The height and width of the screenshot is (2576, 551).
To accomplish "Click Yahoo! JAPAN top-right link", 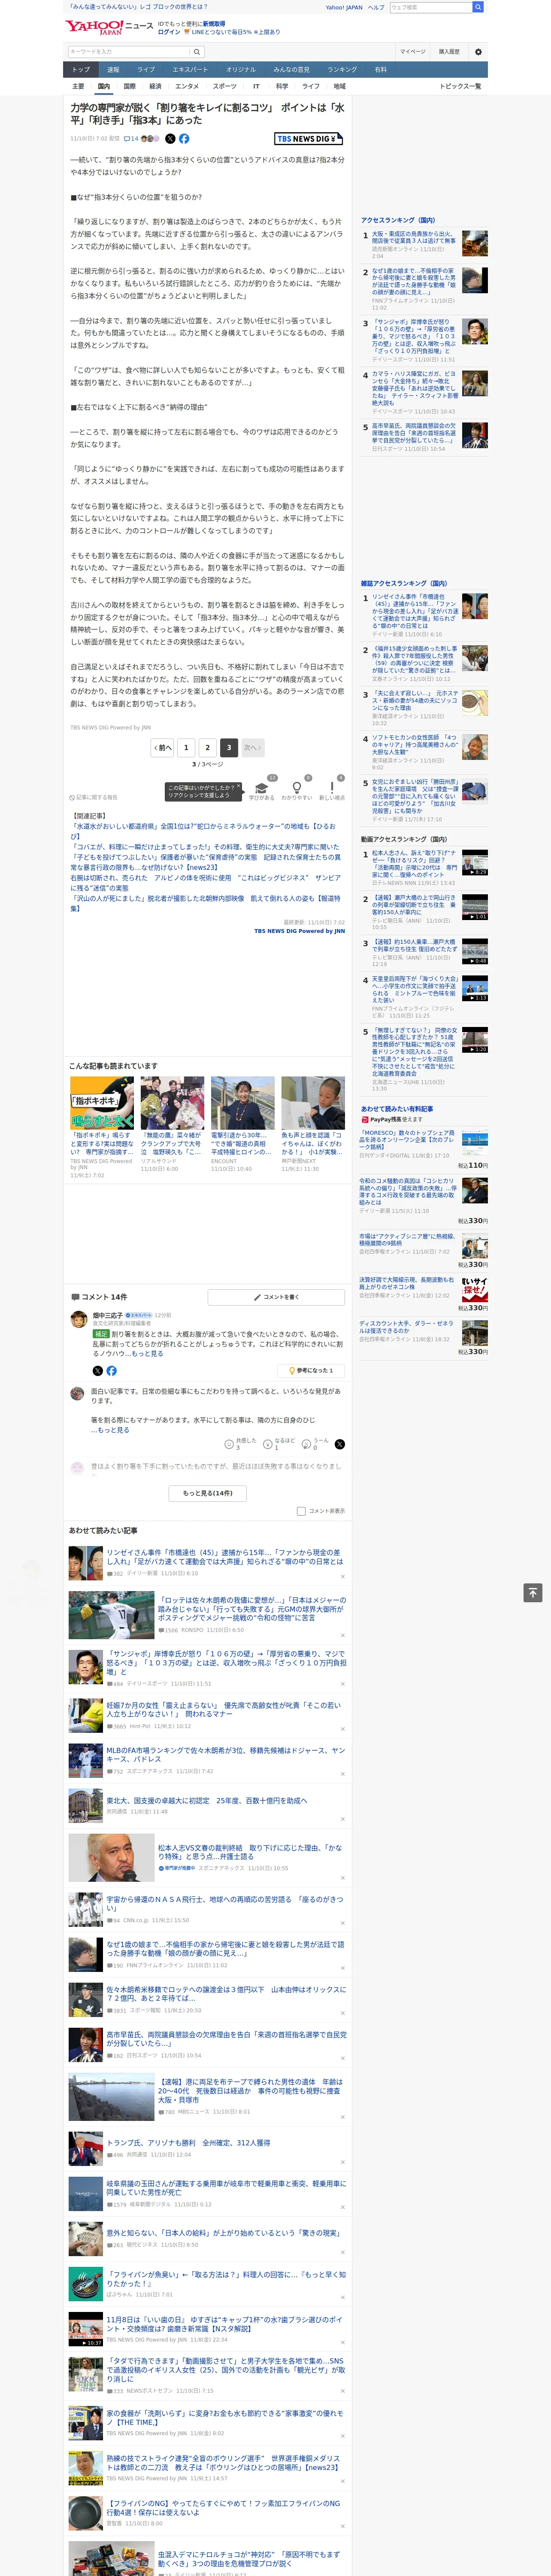I will tap(344, 7).
